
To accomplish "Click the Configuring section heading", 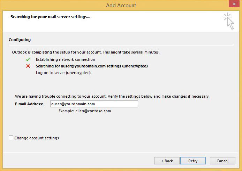I will point(20,40).
